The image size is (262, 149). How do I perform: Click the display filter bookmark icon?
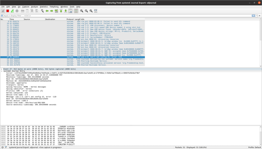point(2,16)
